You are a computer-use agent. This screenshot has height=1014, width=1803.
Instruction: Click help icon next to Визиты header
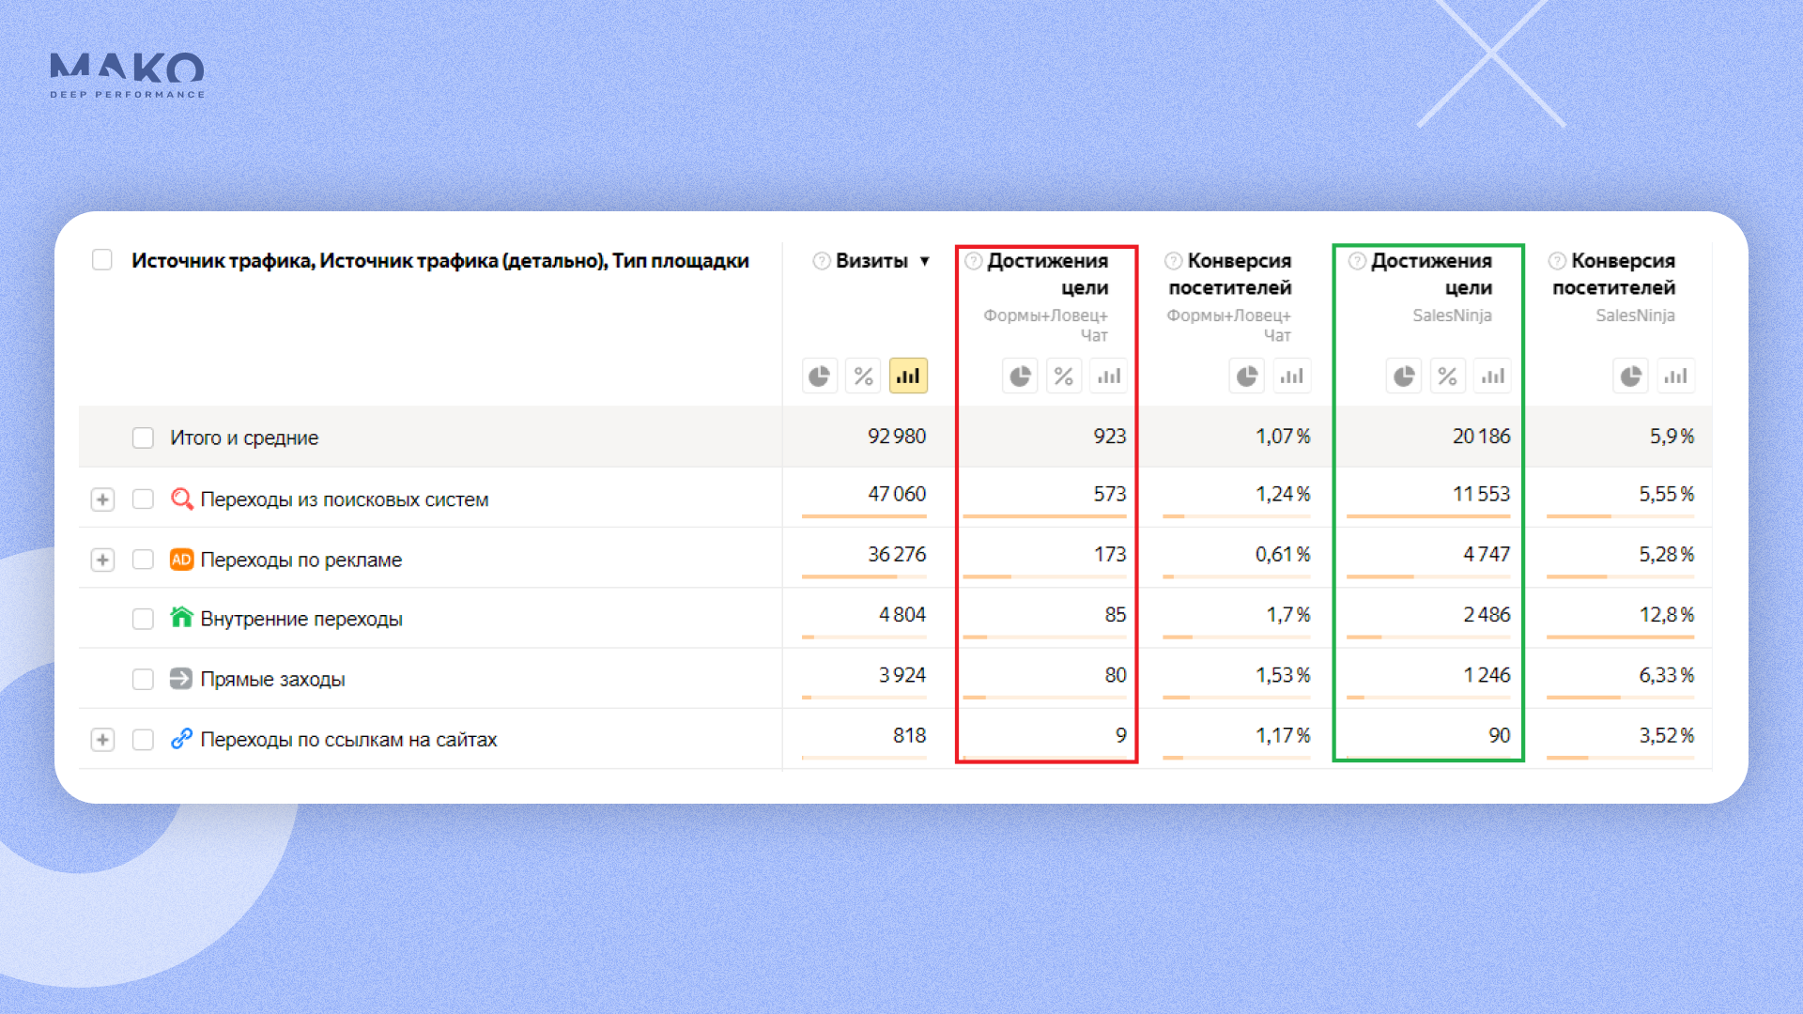click(x=822, y=261)
